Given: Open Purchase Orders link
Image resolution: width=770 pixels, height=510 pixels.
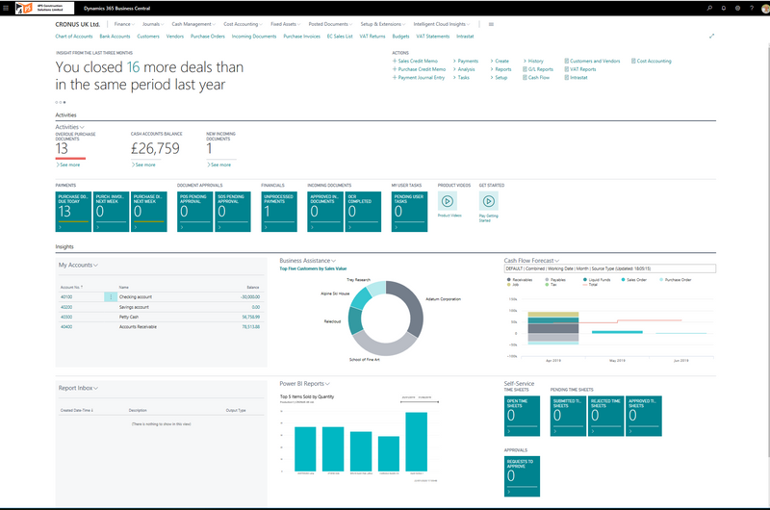Looking at the screenshot, I should (x=208, y=37).
